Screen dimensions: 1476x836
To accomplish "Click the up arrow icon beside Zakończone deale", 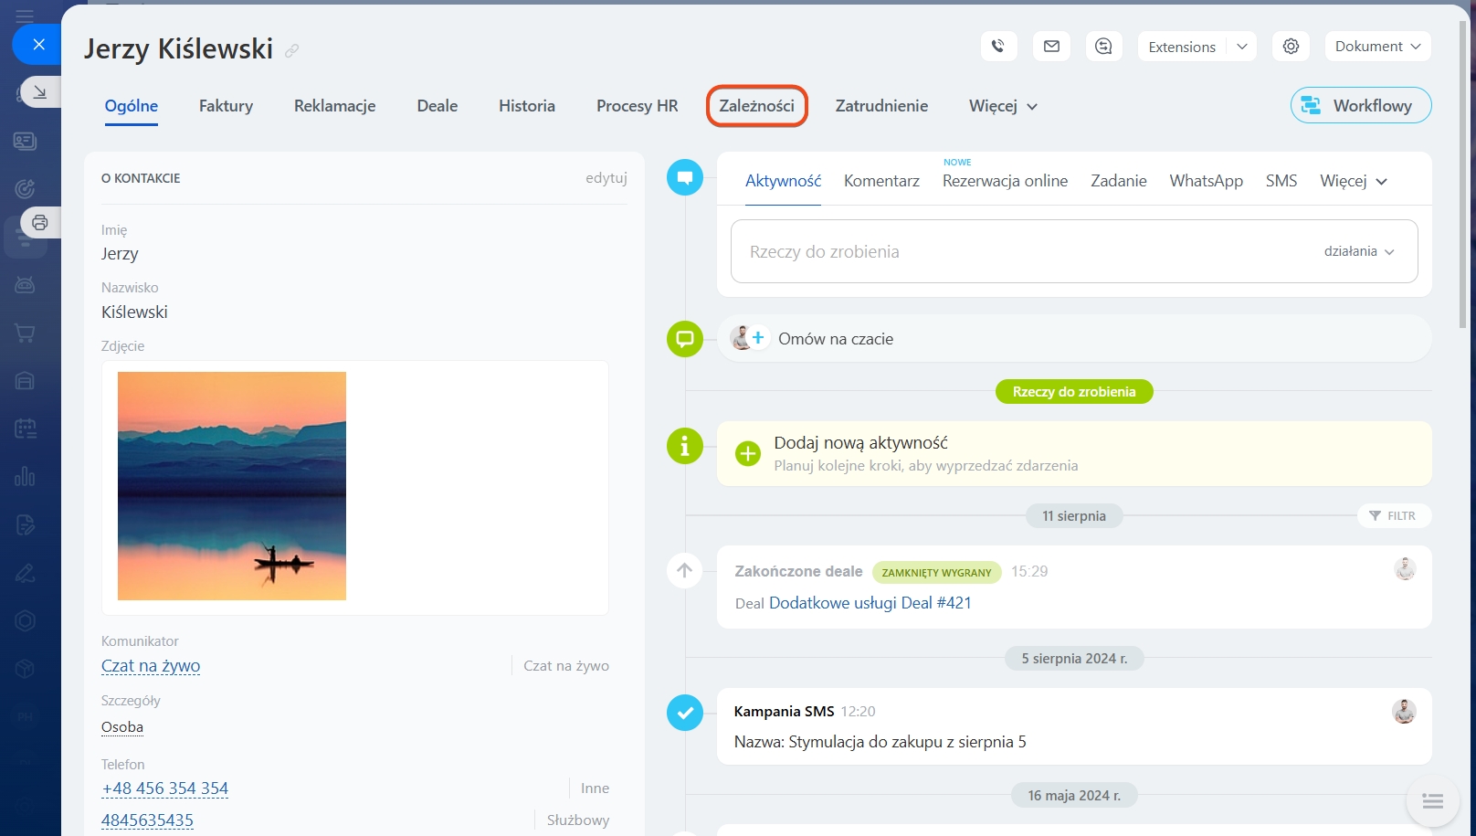I will [685, 570].
